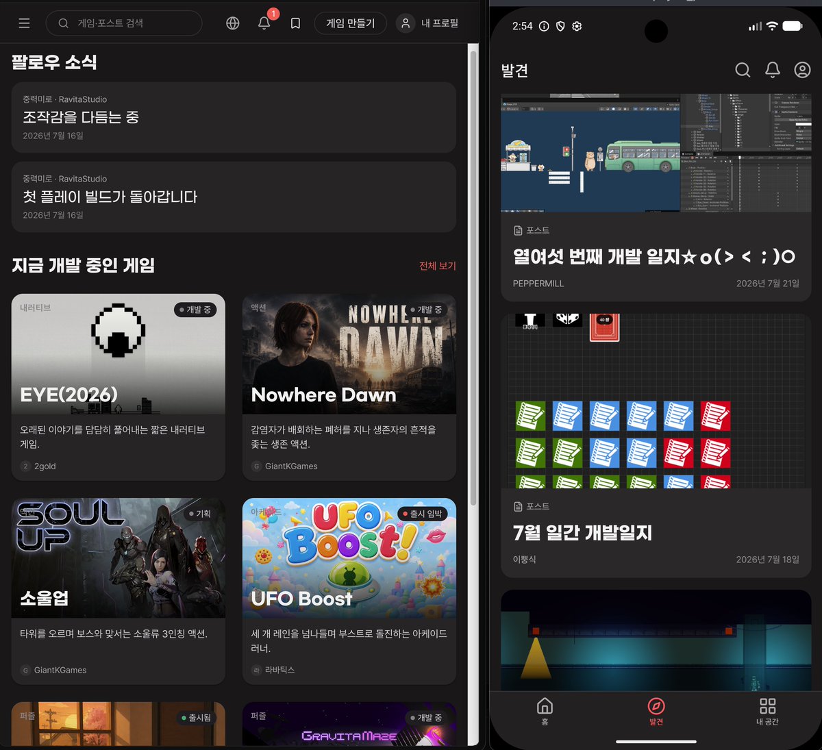This screenshot has height=750, width=822.
Task: Open post 열여섯 번째 개발 일지
Action: click(653, 256)
